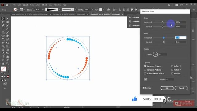Viewport: 197px width, 111px height.
Task: Select the Shape Builder tool
Action: 3,46
